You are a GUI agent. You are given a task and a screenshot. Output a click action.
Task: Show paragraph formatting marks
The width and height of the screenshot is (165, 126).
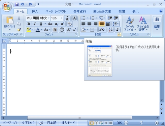coord(118,30)
